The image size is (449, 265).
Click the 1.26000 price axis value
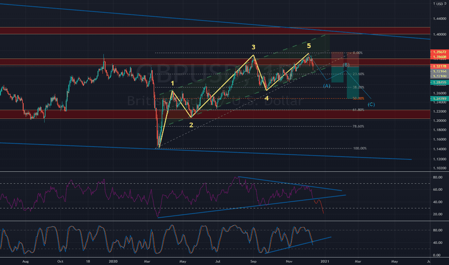click(x=439, y=93)
